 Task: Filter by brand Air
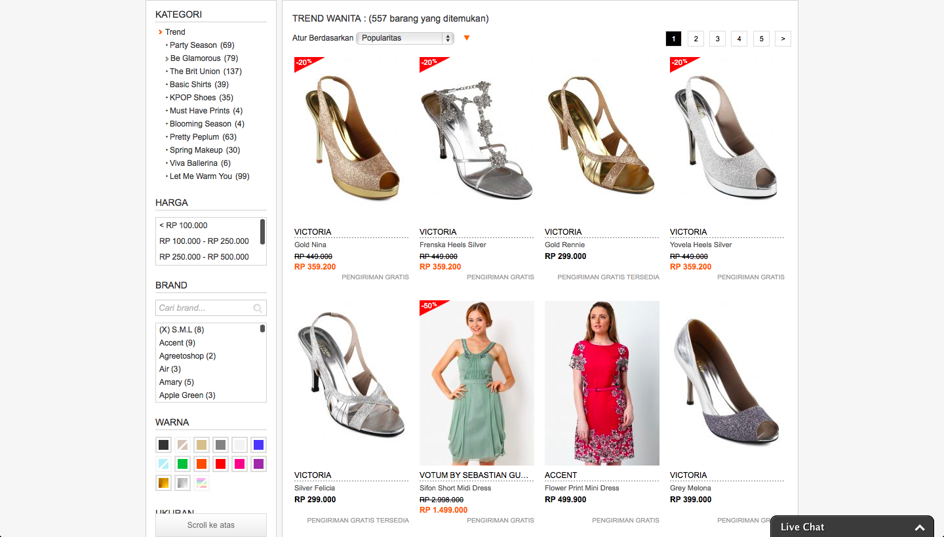tap(170, 369)
